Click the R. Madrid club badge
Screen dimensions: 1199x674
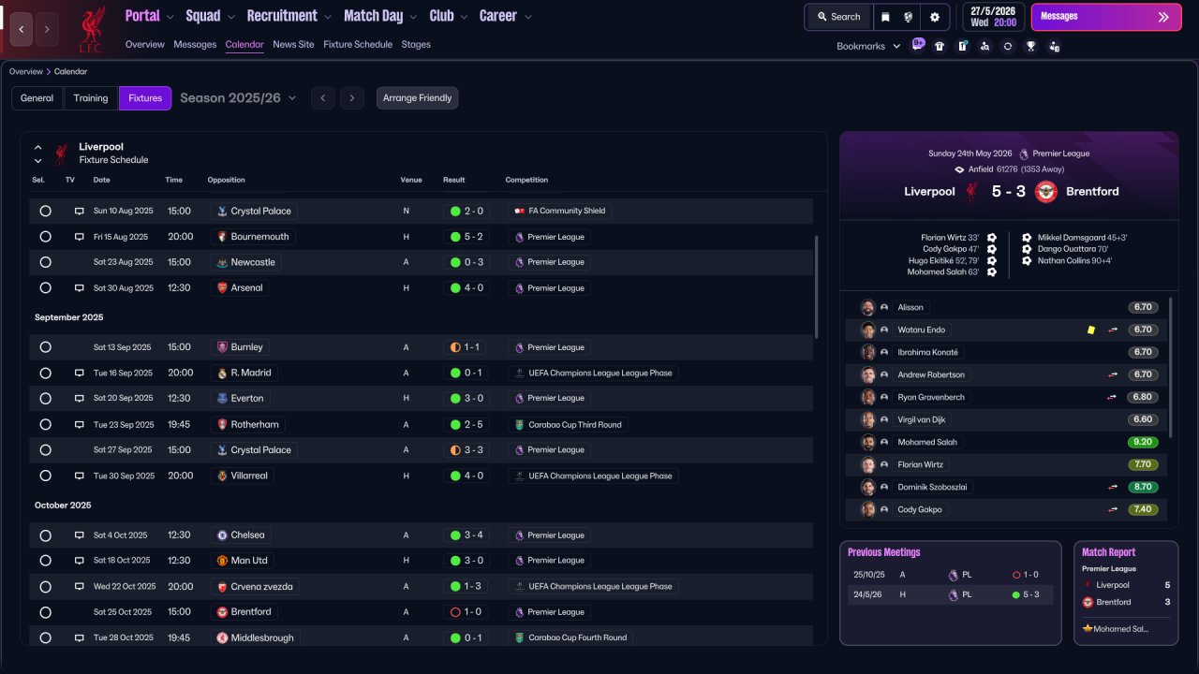tap(222, 373)
